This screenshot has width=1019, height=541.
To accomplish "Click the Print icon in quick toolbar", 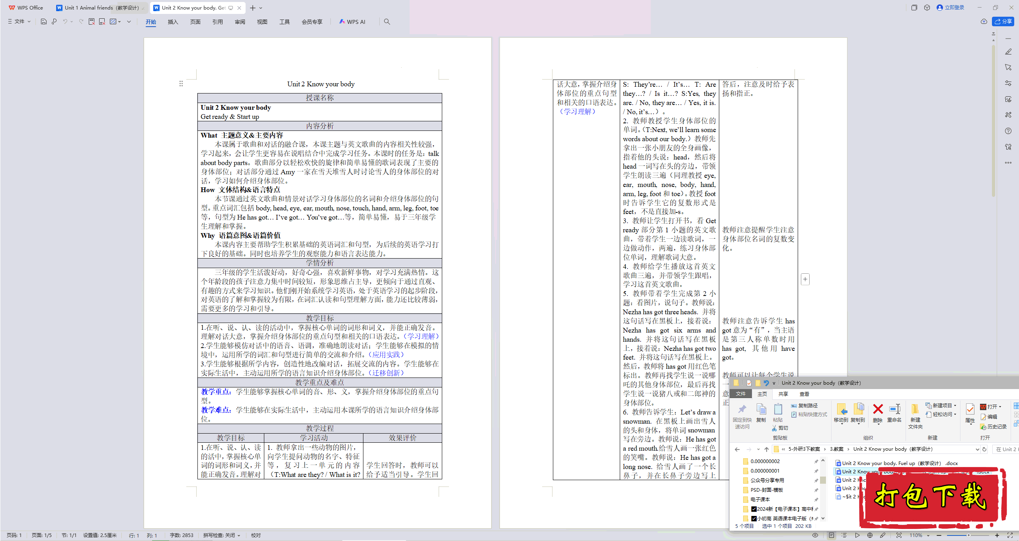I will point(54,22).
